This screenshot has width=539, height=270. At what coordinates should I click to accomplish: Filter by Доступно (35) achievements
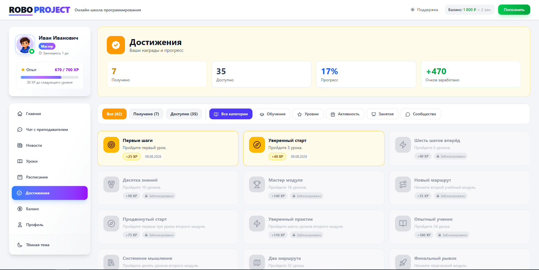tap(184, 114)
